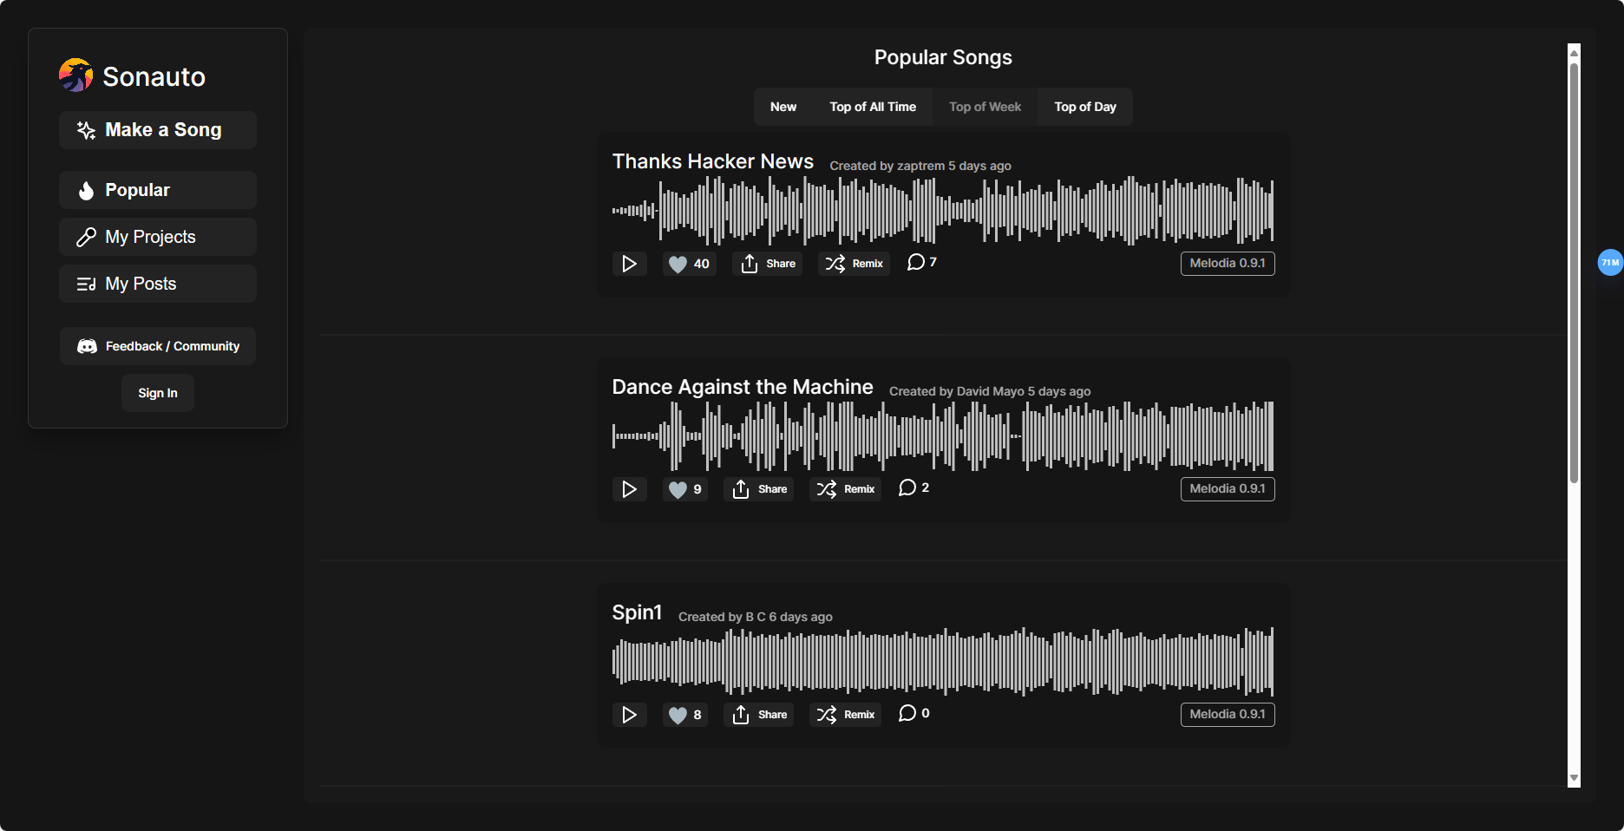Switch to the Top of All Time tab
1624x831 pixels.
point(872,107)
